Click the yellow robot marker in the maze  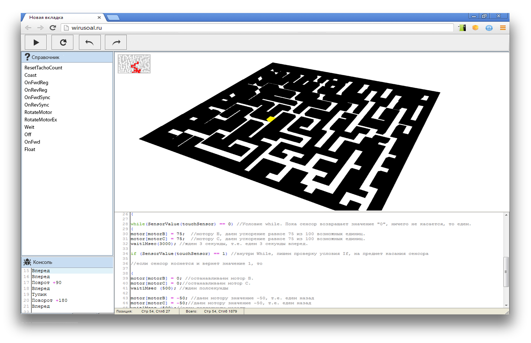tap(271, 119)
